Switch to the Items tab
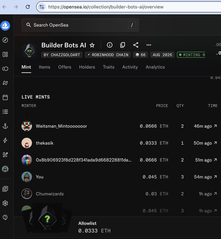This screenshot has height=239, width=221. pyautogui.click(x=45, y=67)
